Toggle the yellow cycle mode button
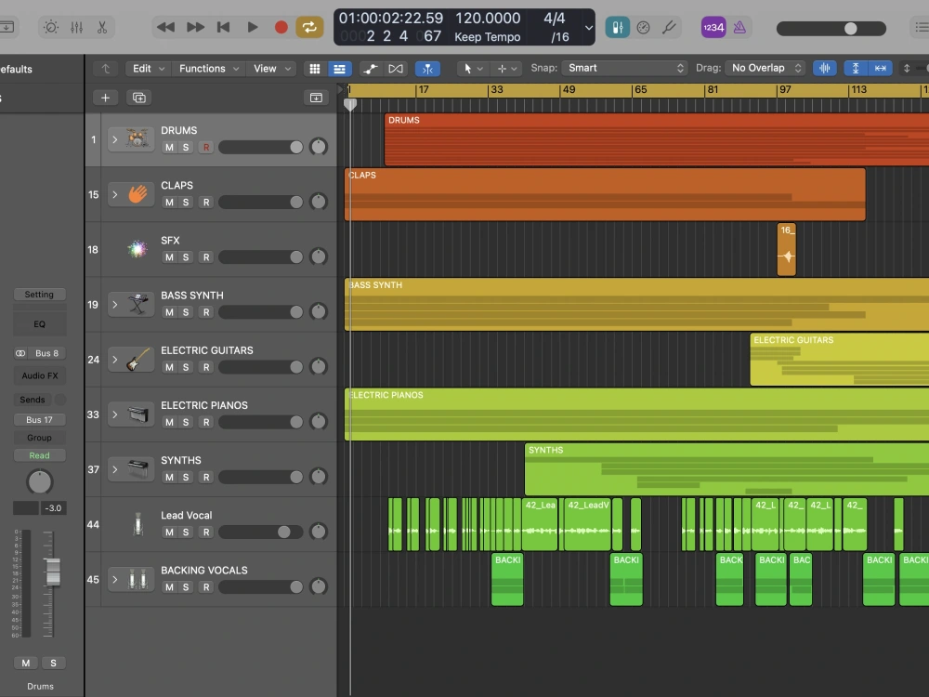Viewport: 929px width, 697px height. point(309,27)
